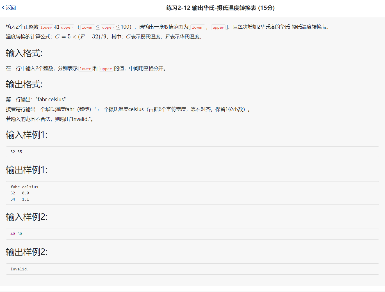Screen dimensions: 385x292
Task: Open the 返回 link to go back
Action: tap(10, 8)
